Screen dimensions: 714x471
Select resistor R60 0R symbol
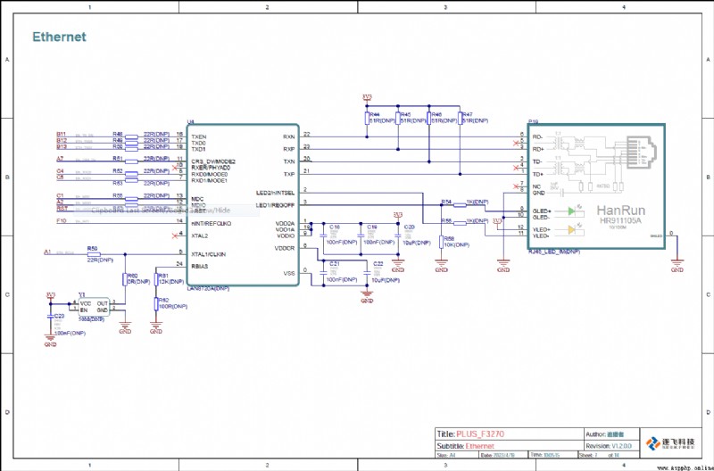pos(125,279)
